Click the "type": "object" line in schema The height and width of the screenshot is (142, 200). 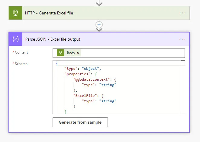pos(83,69)
